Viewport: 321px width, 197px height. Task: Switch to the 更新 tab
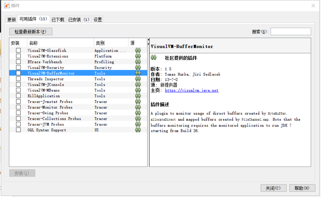[x=11, y=20]
